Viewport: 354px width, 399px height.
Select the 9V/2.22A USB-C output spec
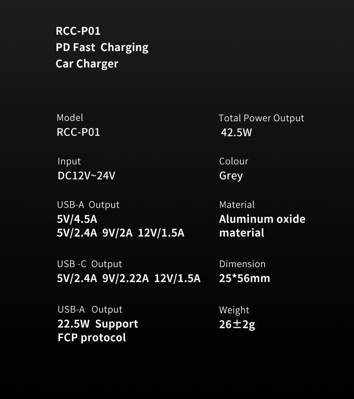[x=126, y=278]
